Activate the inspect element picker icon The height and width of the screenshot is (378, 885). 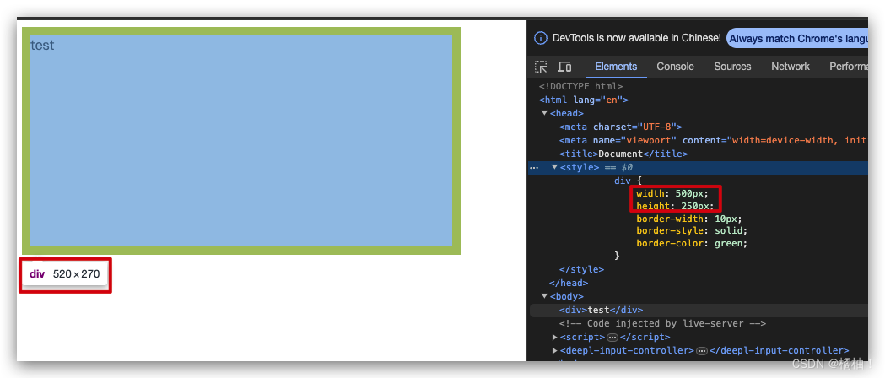click(x=541, y=67)
